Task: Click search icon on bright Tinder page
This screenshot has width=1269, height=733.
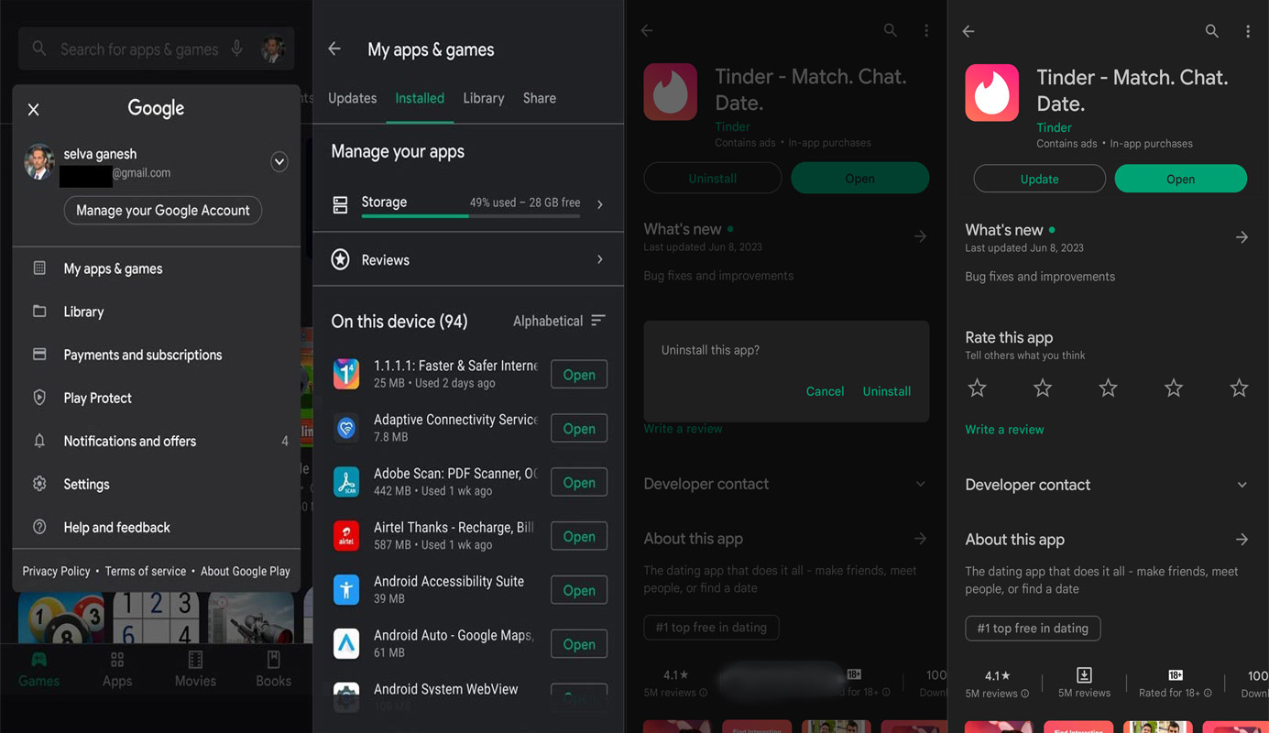Action: click(x=1212, y=31)
